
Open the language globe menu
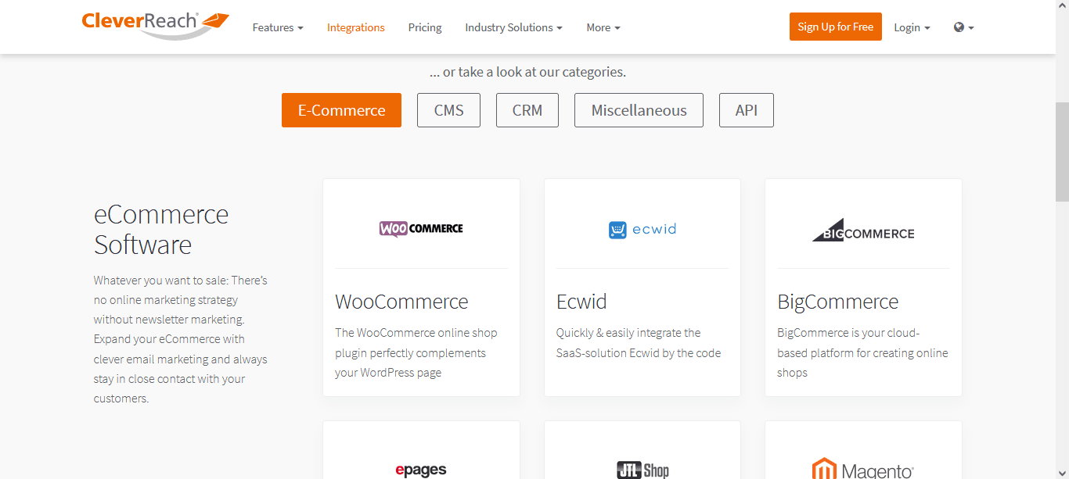coord(963,27)
